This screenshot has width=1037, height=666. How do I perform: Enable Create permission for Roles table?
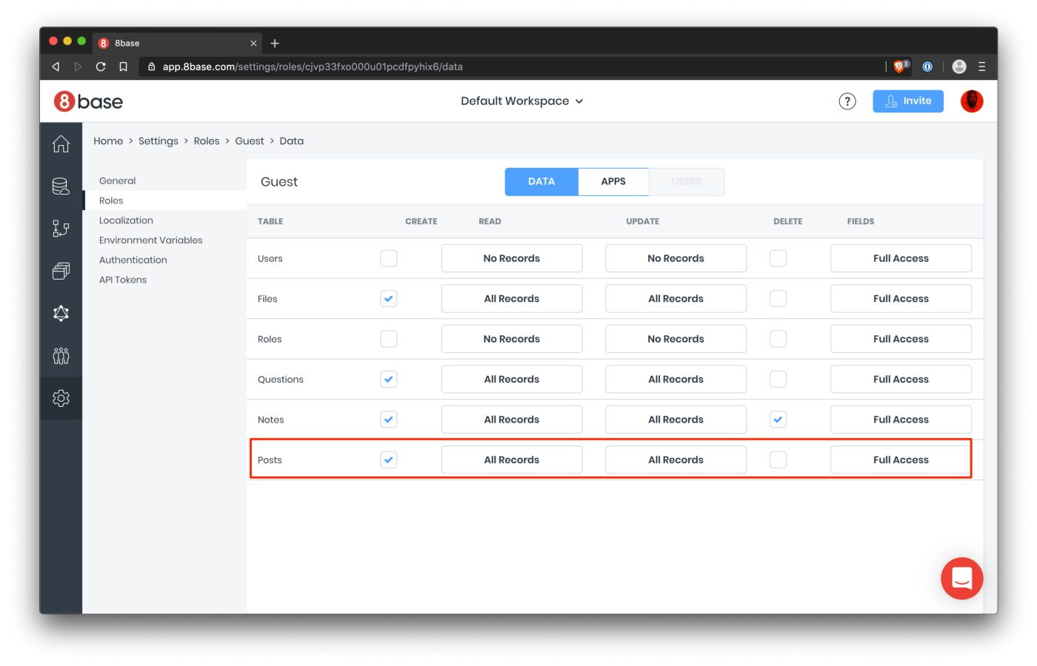point(389,339)
